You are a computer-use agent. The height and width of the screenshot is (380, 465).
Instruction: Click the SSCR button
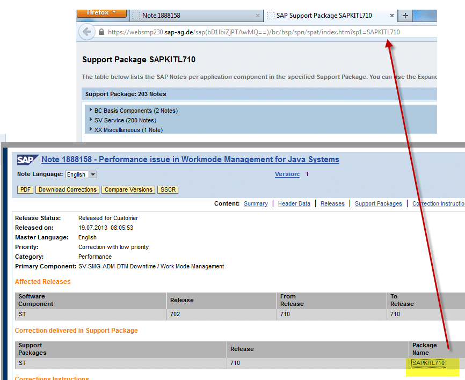pos(168,189)
